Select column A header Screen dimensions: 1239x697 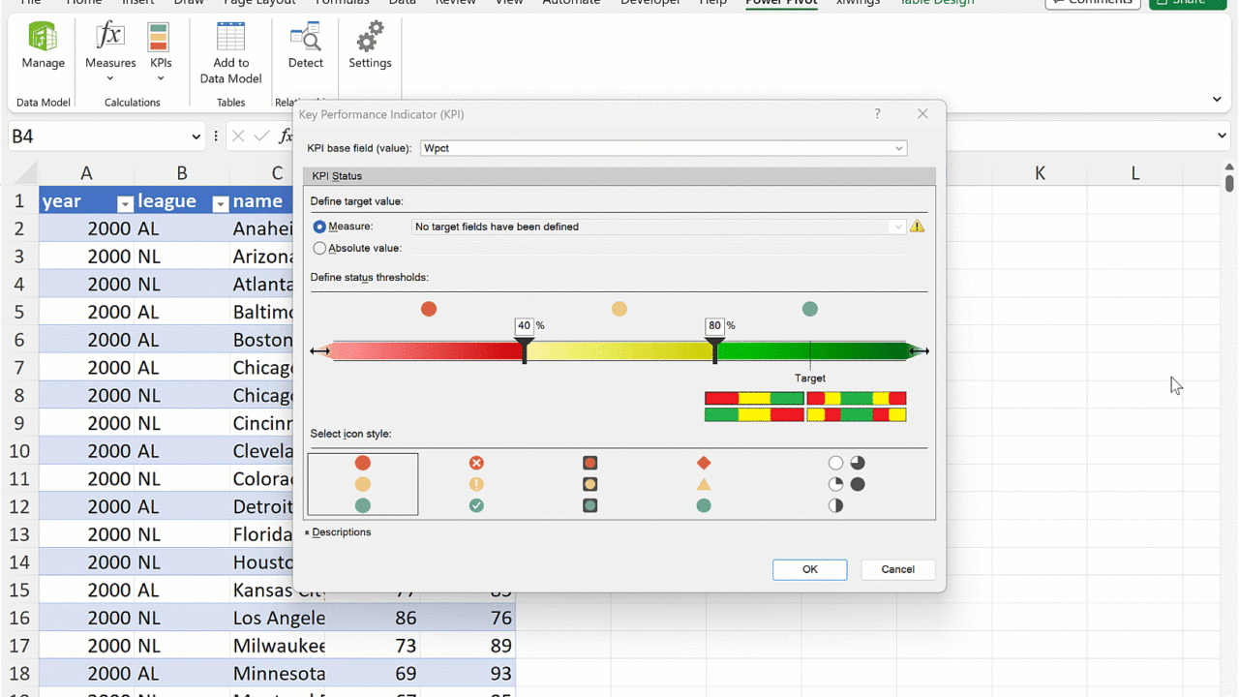(86, 173)
